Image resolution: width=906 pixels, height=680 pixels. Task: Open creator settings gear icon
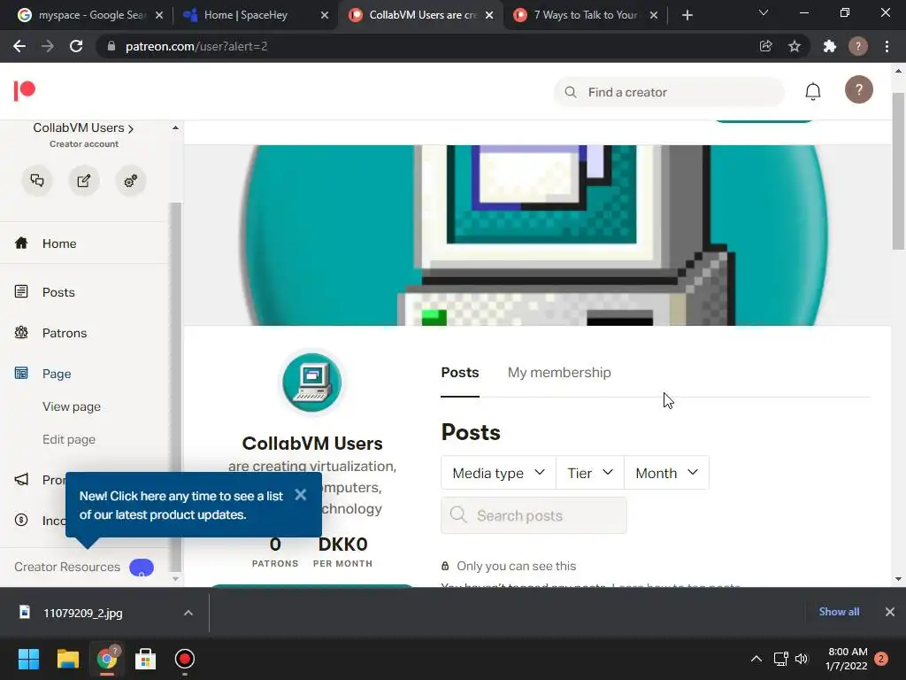coord(131,181)
